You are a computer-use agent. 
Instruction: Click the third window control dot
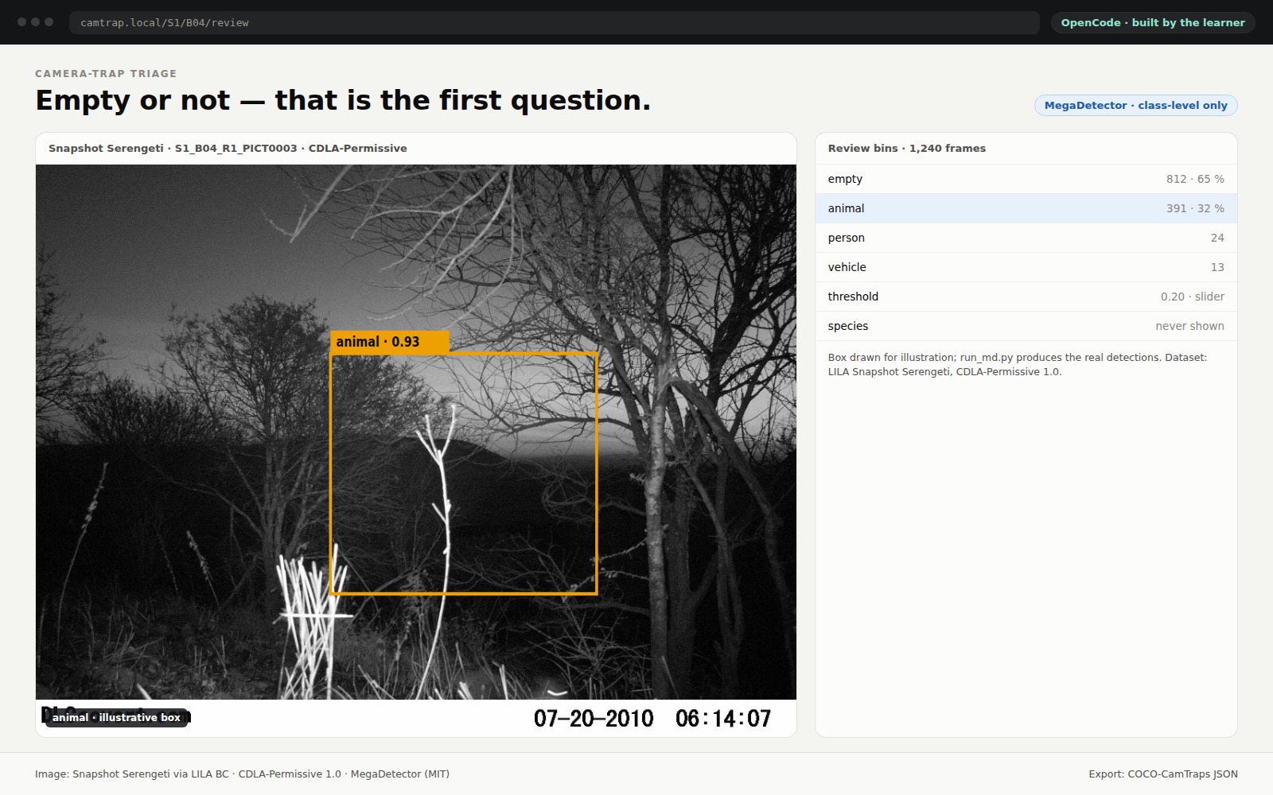click(x=49, y=22)
